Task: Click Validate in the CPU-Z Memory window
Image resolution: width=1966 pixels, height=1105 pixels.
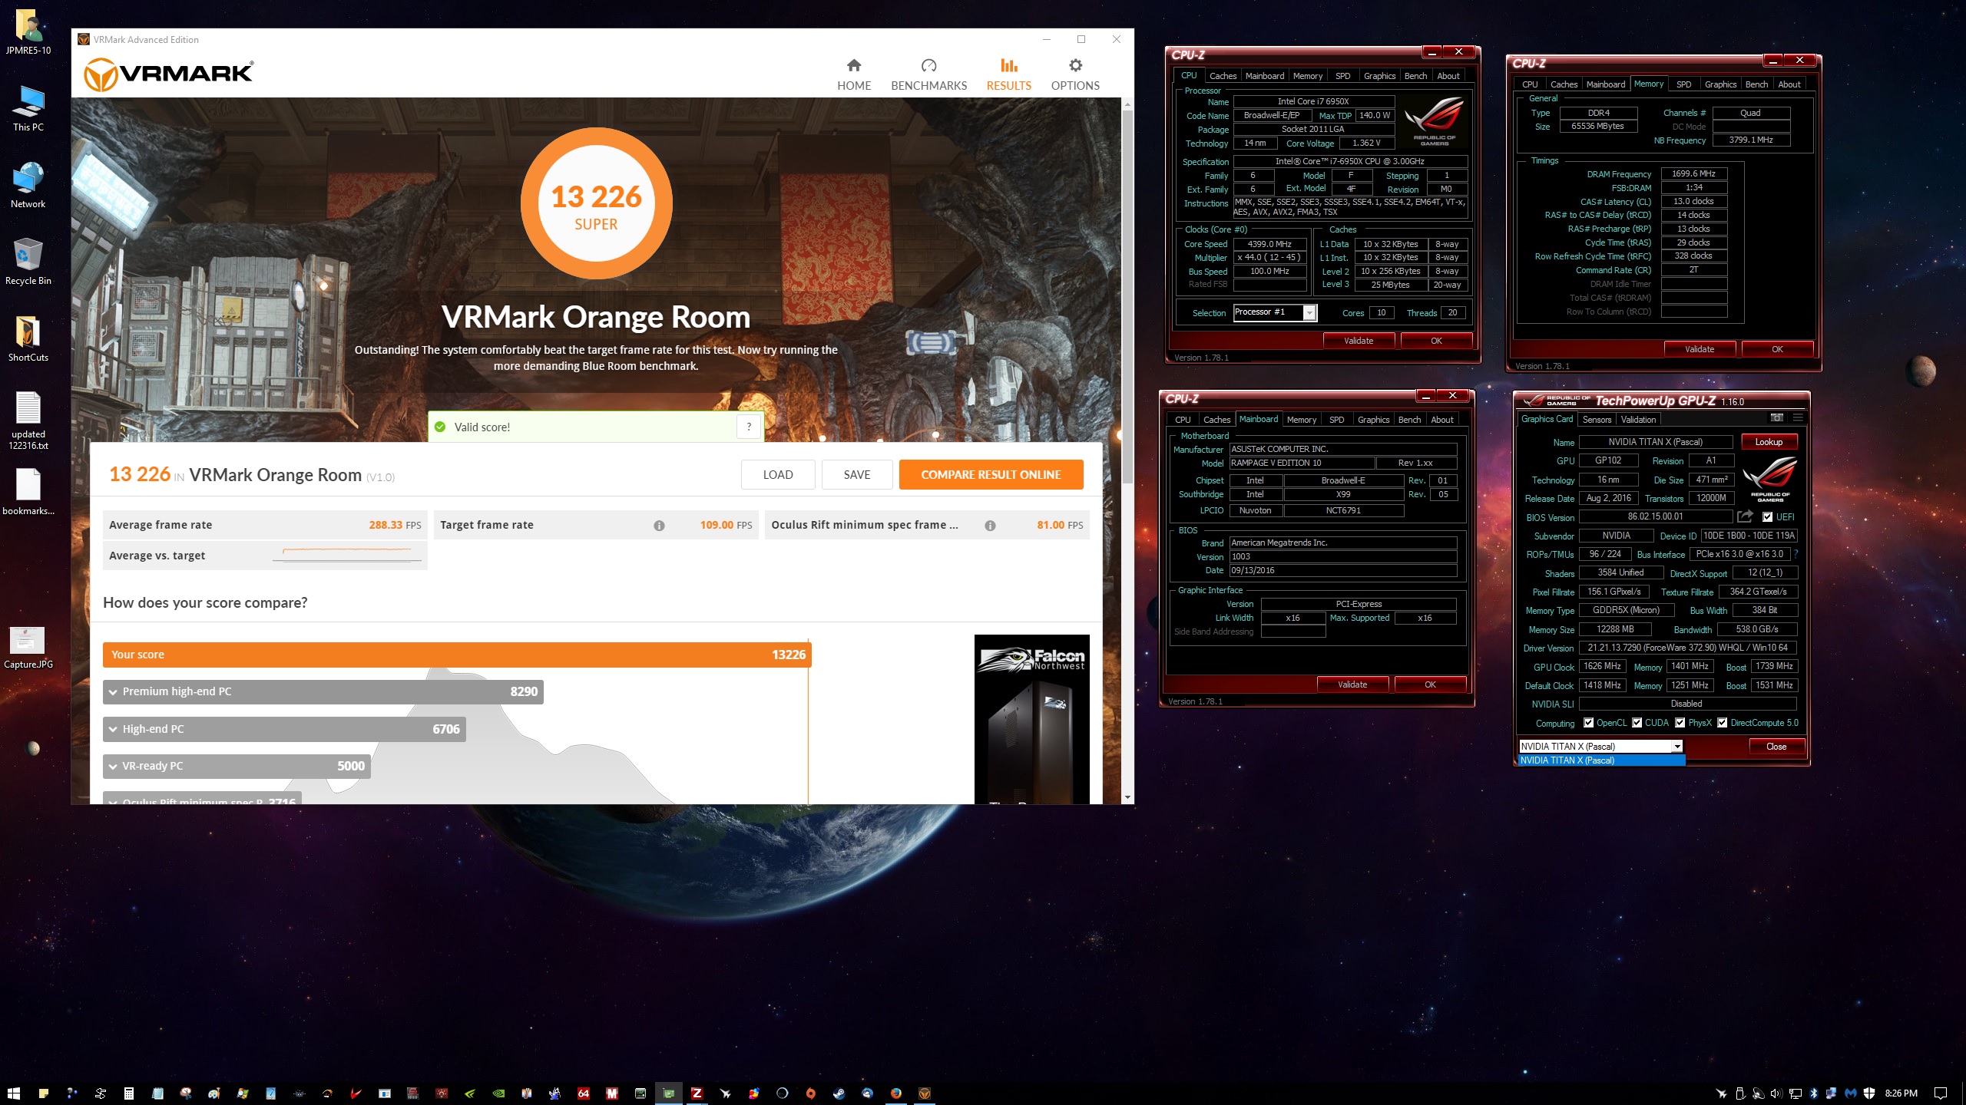Action: click(1700, 349)
